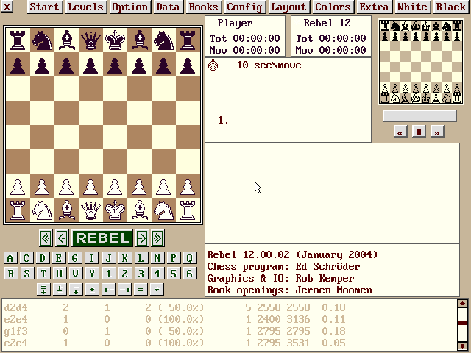Switch side to White in top bar

pyautogui.click(x=412, y=7)
